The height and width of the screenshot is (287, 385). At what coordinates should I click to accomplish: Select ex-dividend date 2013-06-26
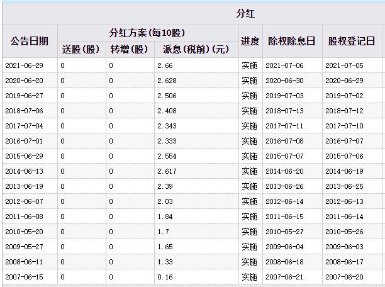click(x=284, y=186)
